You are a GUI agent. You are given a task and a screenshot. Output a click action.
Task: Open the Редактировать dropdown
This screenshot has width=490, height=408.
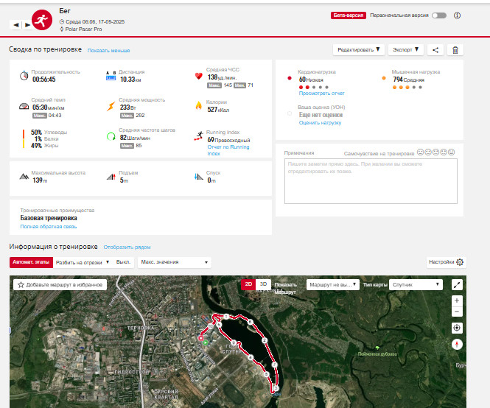click(359, 49)
